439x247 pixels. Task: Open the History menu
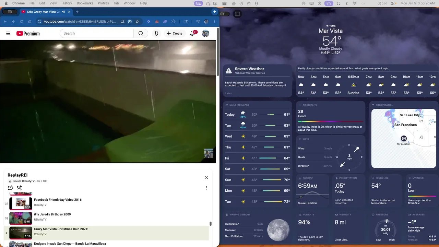click(x=67, y=3)
